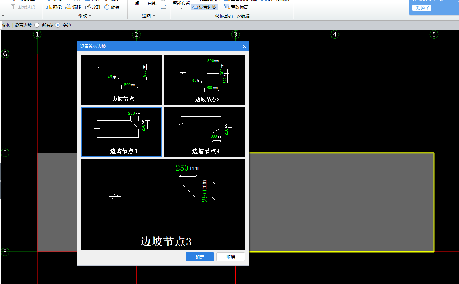Click the 设置筏板边坡 dialog title

tap(93, 46)
